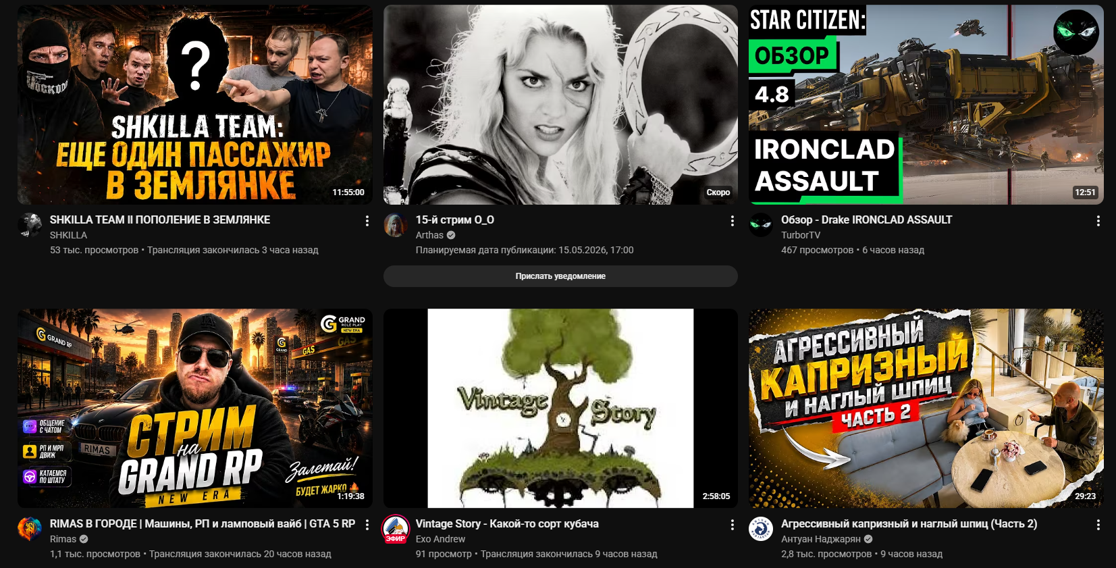Open the TurborTV channel avatar
1116x568 pixels.
tap(761, 225)
